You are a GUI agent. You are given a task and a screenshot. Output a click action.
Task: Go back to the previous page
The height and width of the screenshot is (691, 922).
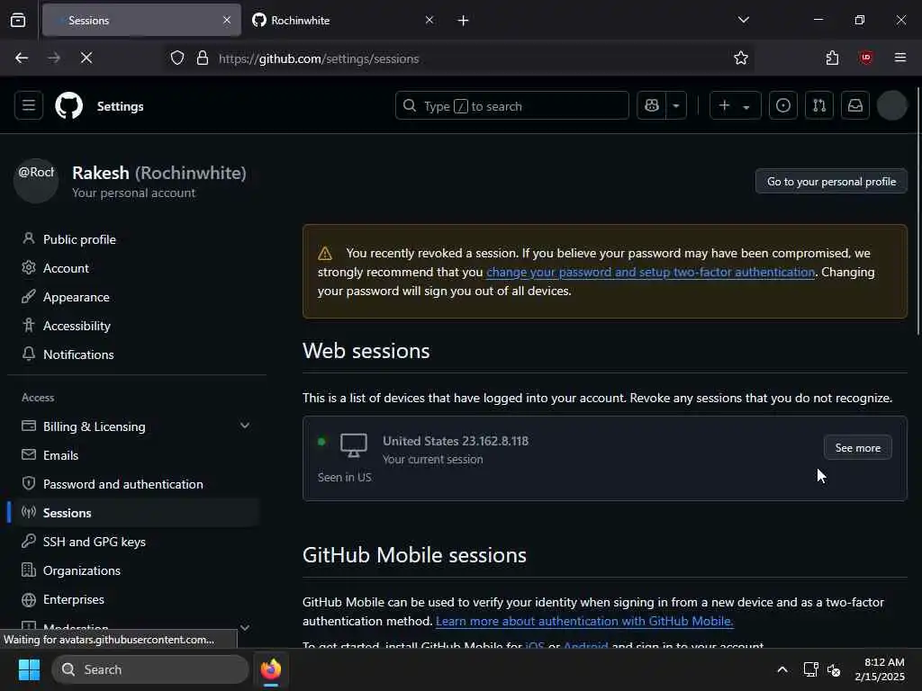click(x=22, y=58)
